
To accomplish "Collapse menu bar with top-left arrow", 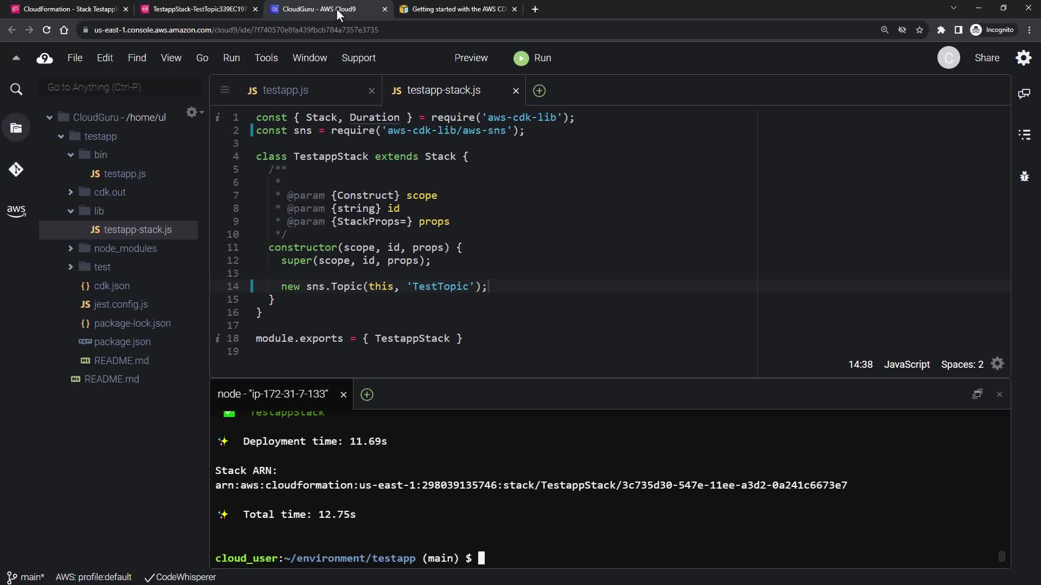I will click(16, 58).
